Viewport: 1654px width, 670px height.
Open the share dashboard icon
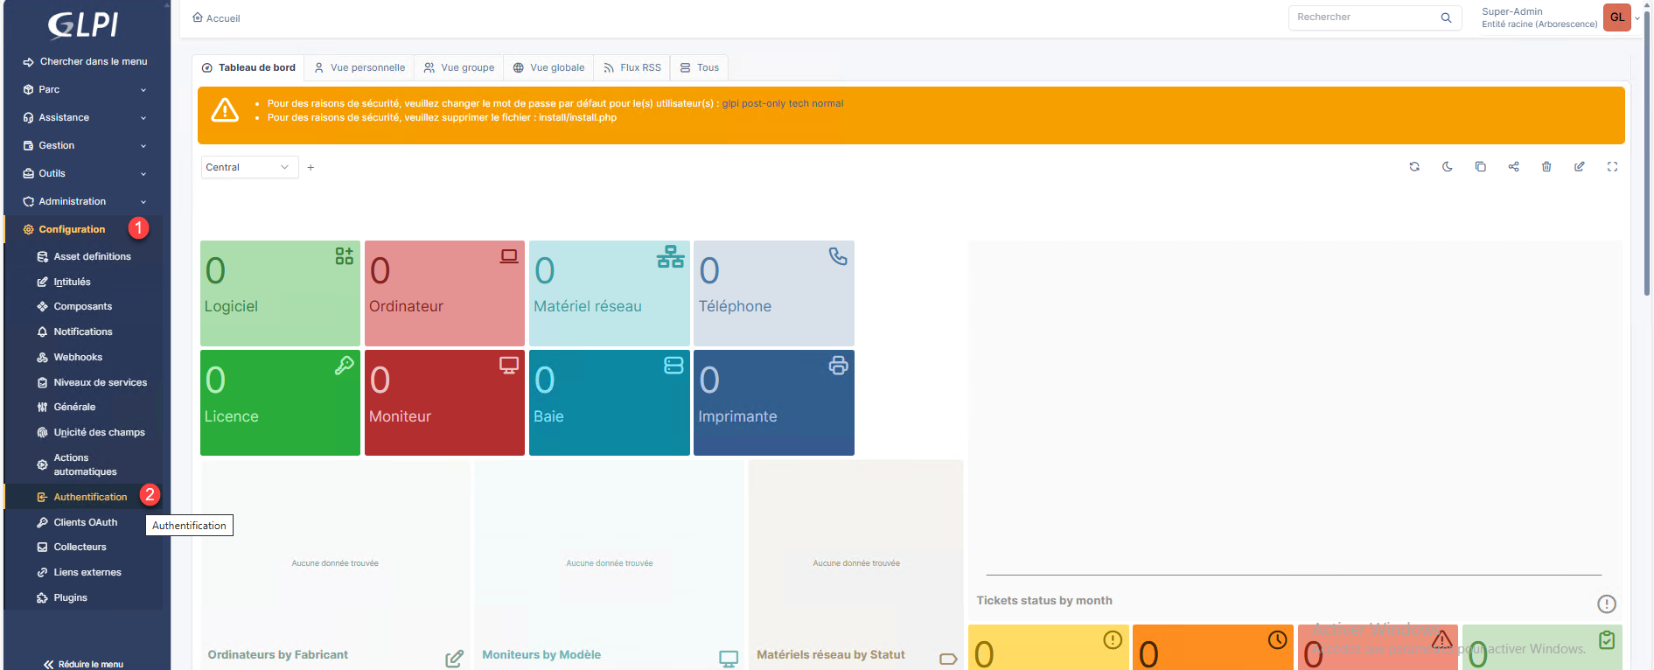pos(1513,167)
